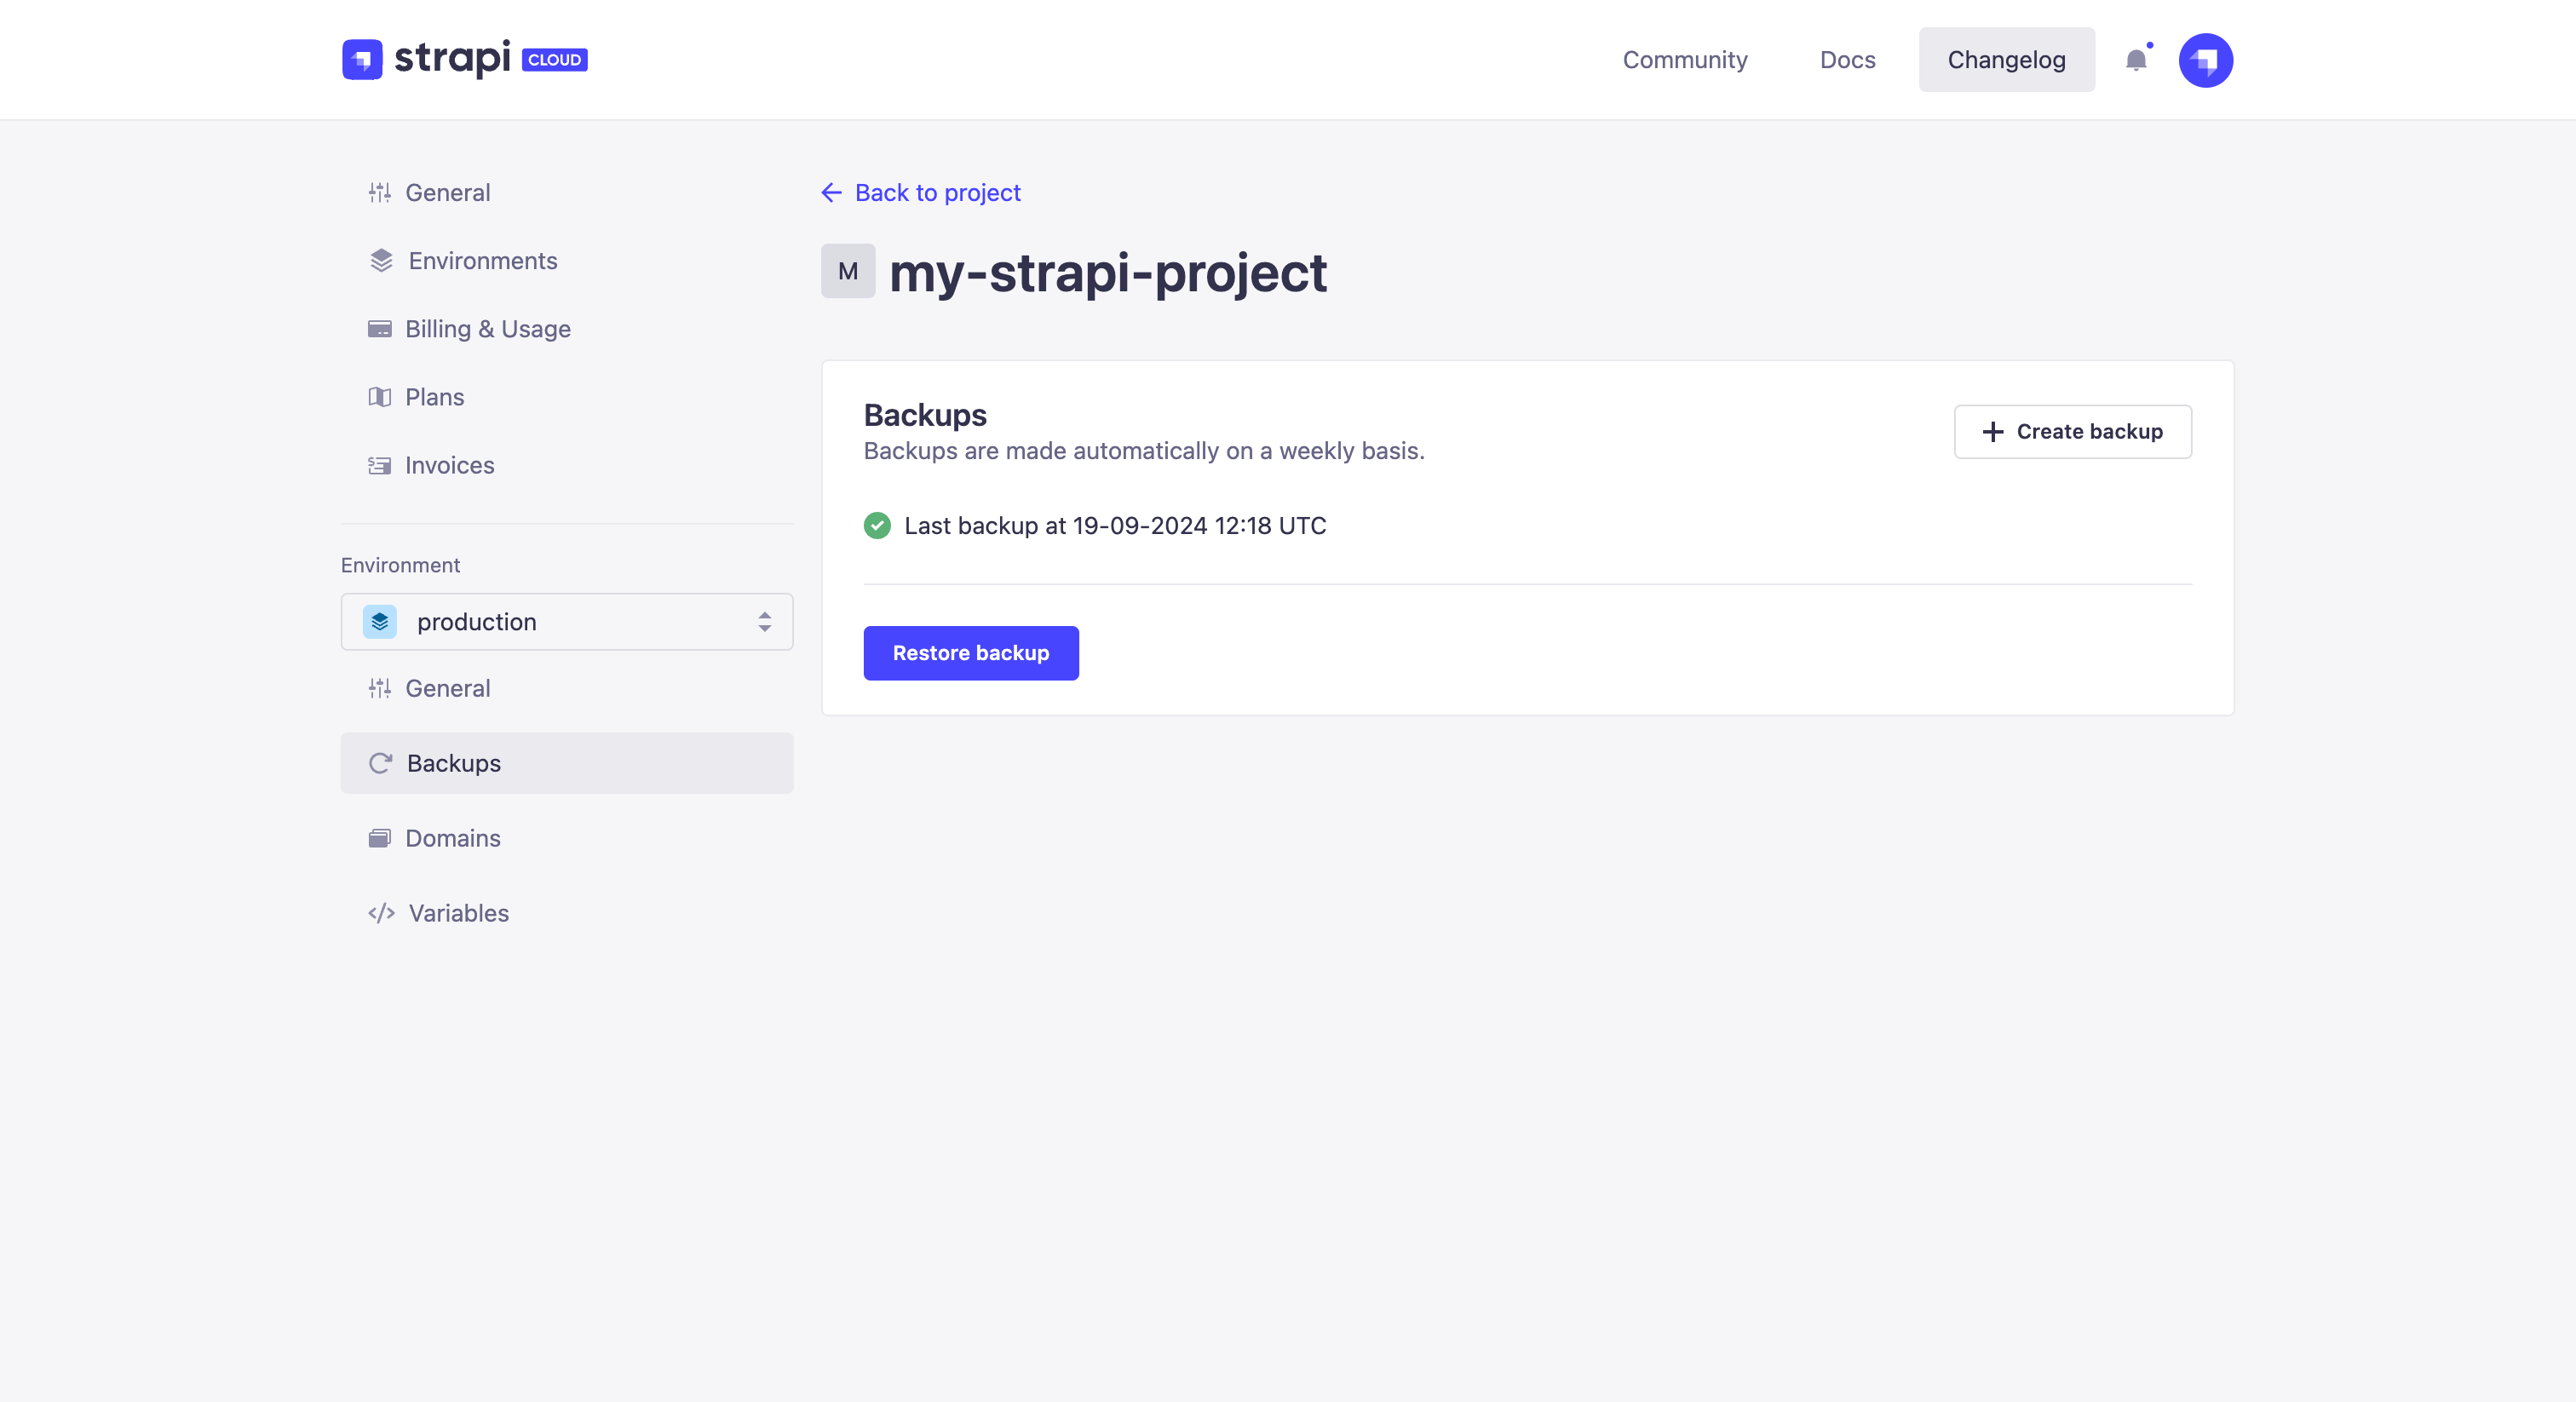The width and height of the screenshot is (2576, 1402).
Task: Click the Environments layers icon
Action: 381,261
